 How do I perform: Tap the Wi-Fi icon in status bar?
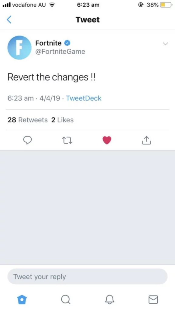[x=52, y=5]
